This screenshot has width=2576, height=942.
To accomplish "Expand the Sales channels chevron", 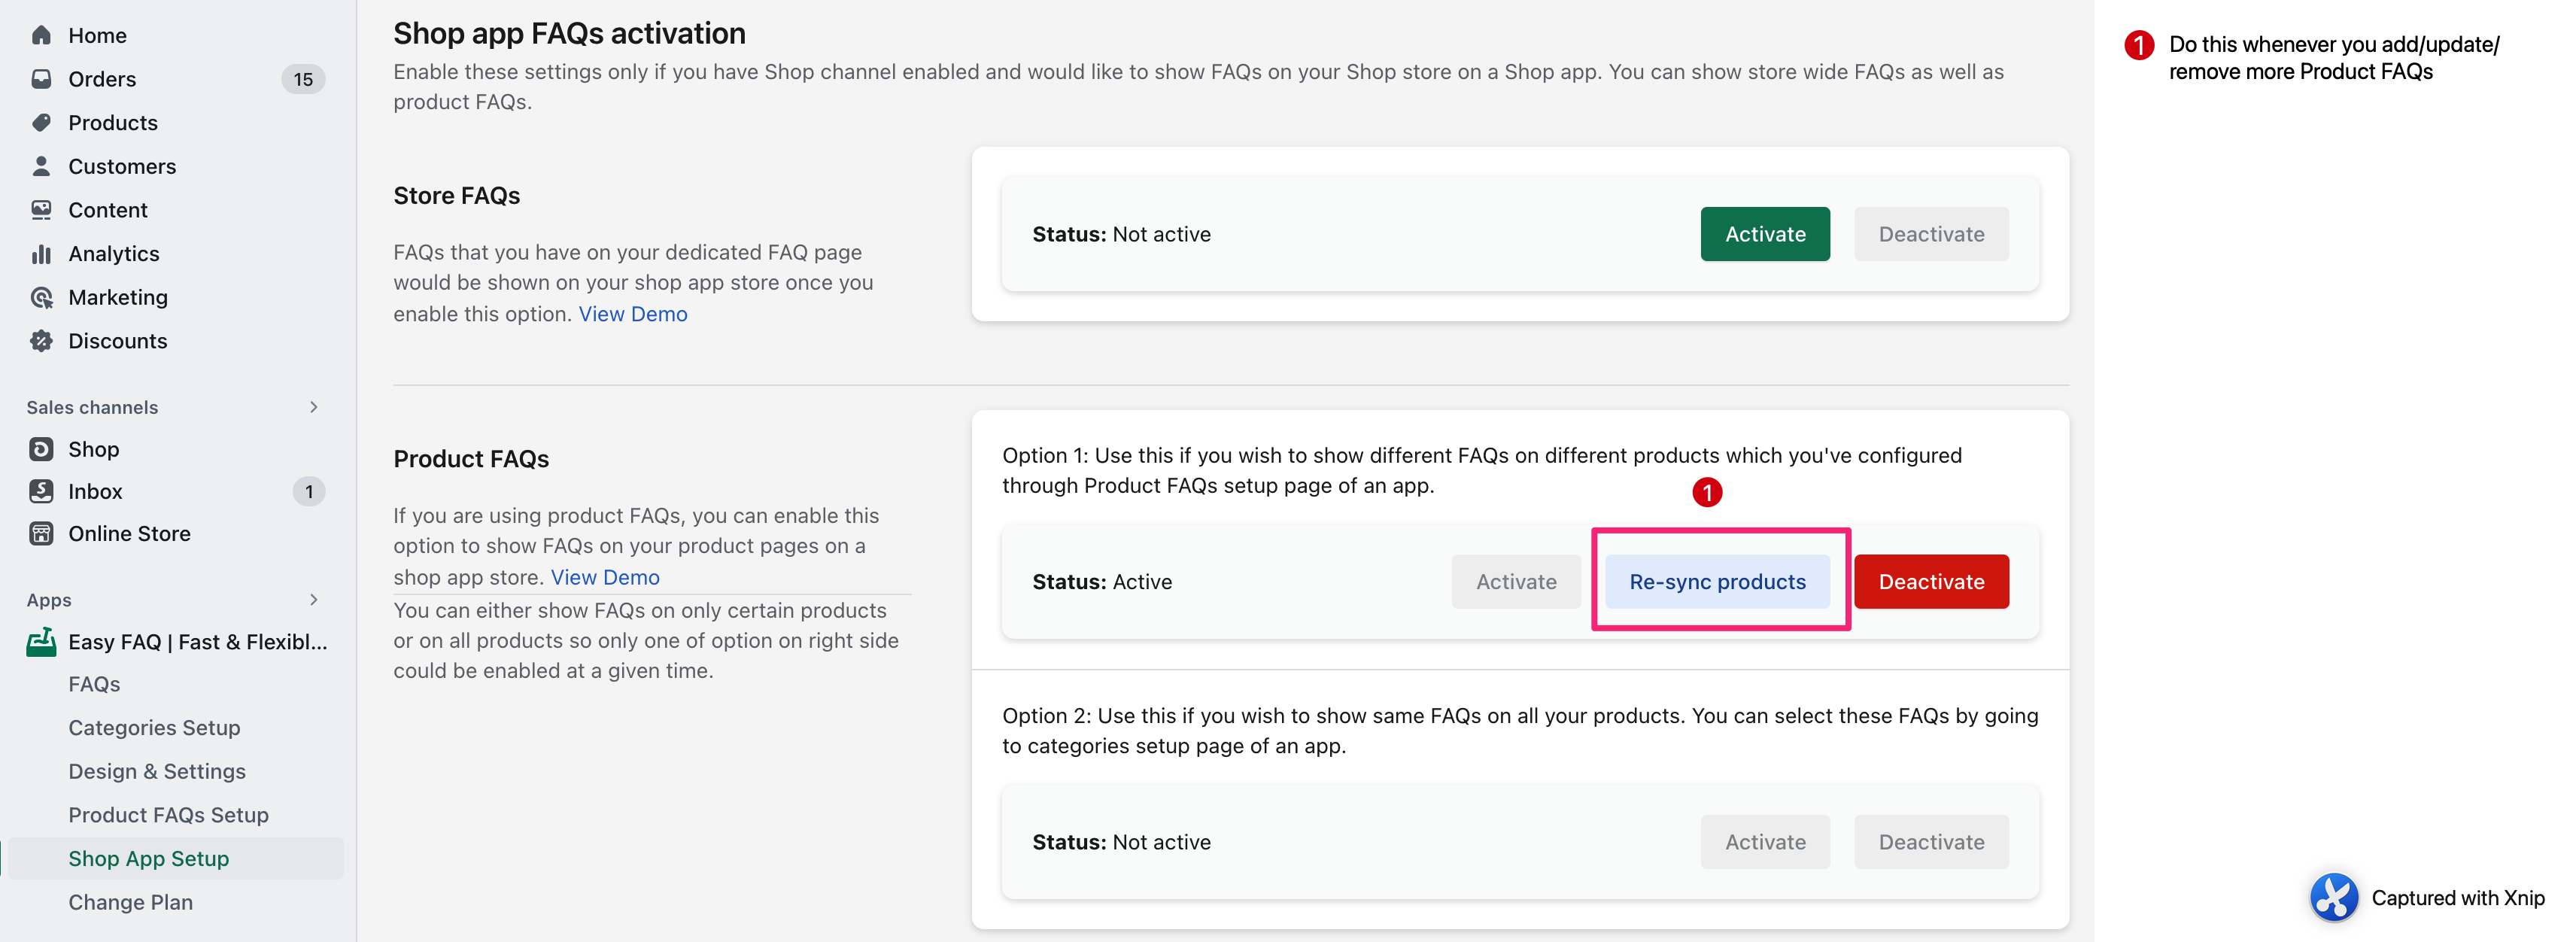I will pyautogui.click(x=313, y=407).
